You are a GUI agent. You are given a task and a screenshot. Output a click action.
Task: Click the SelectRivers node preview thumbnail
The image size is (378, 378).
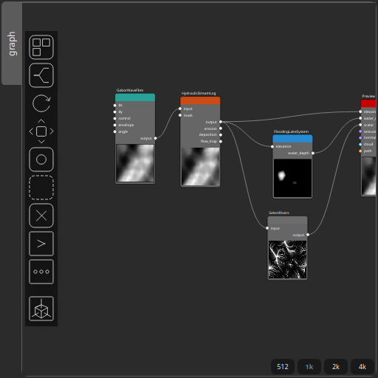(287, 260)
